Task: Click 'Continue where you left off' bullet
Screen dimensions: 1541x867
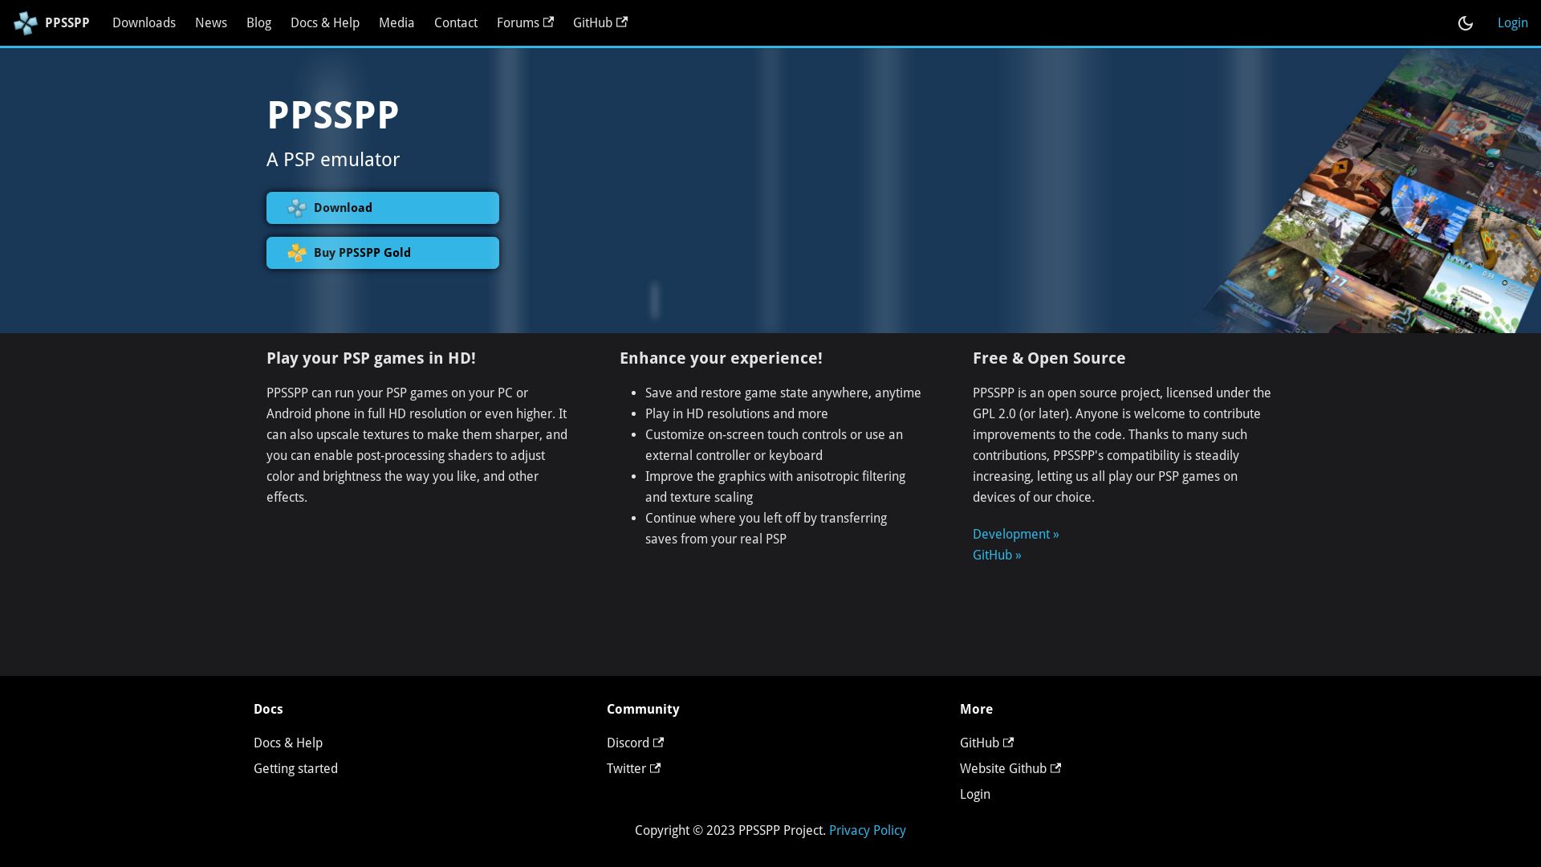Action: coord(766,529)
